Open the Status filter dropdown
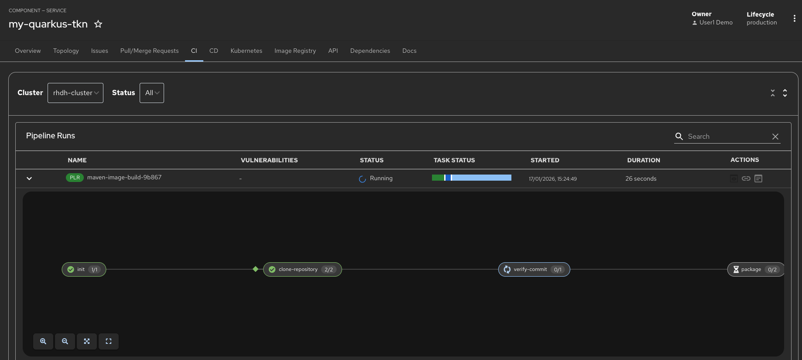Viewport: 802px width, 360px height. [x=152, y=93]
